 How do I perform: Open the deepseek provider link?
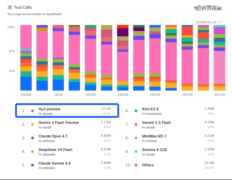click(x=49, y=155)
